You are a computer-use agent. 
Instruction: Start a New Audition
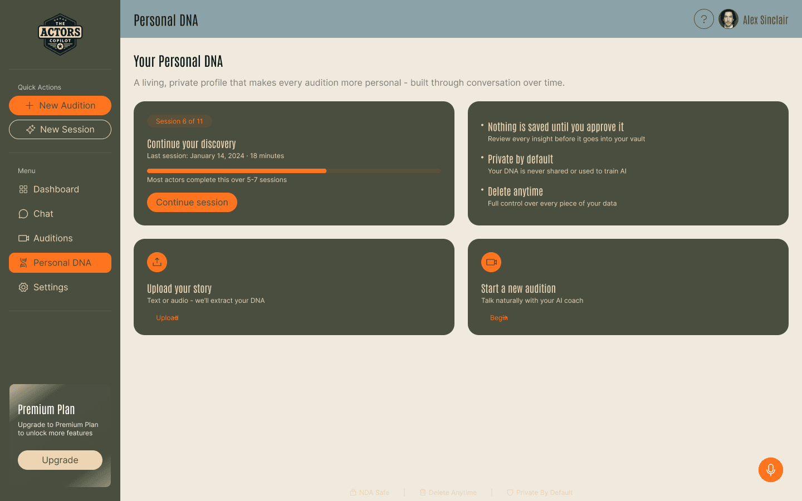(60, 105)
